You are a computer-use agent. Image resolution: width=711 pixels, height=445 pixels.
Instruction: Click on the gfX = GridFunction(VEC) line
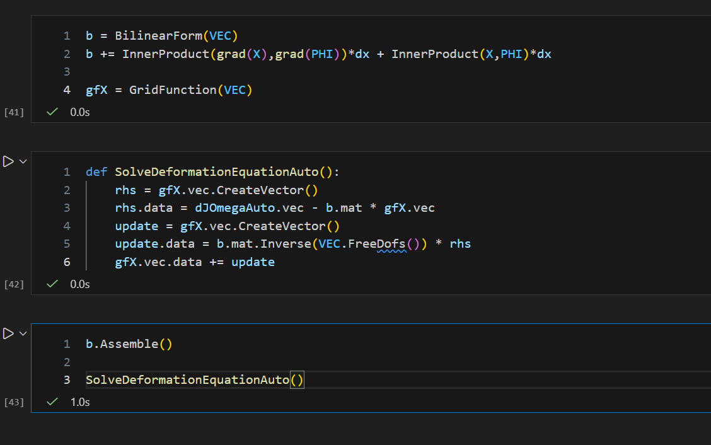click(x=169, y=90)
